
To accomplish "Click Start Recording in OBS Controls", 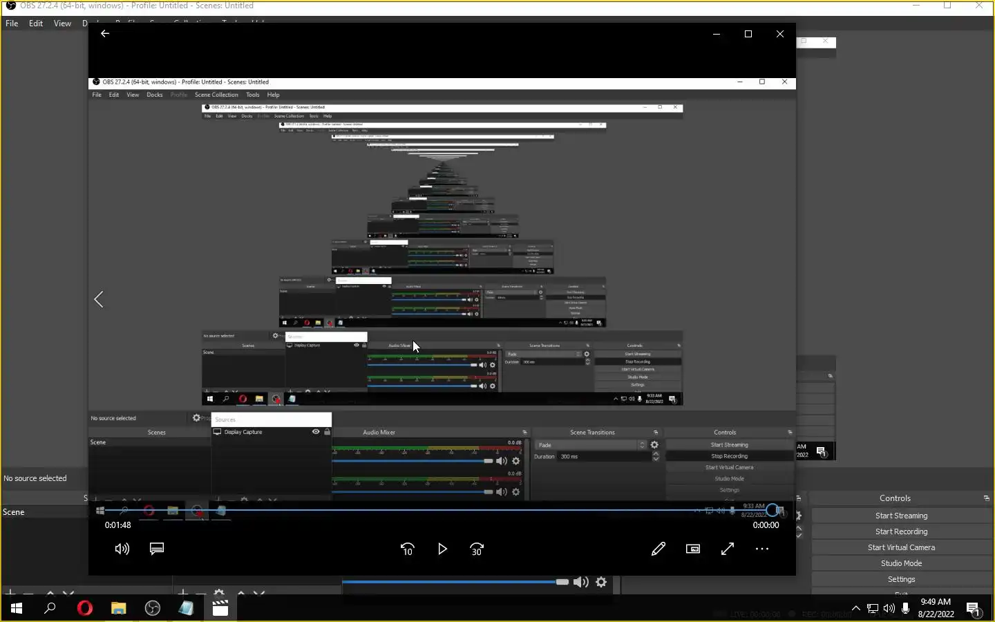I will (901, 531).
